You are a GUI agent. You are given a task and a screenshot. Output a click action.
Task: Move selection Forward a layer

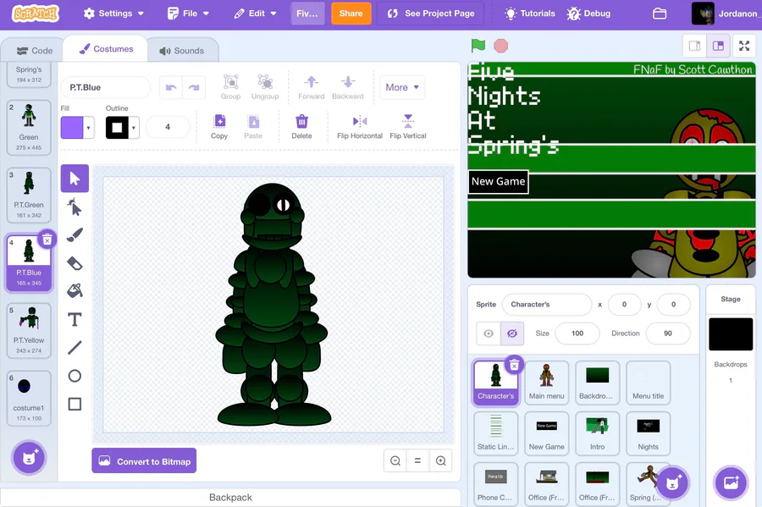[311, 87]
